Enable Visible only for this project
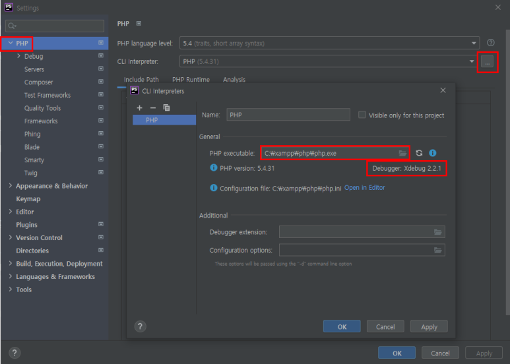 point(362,115)
